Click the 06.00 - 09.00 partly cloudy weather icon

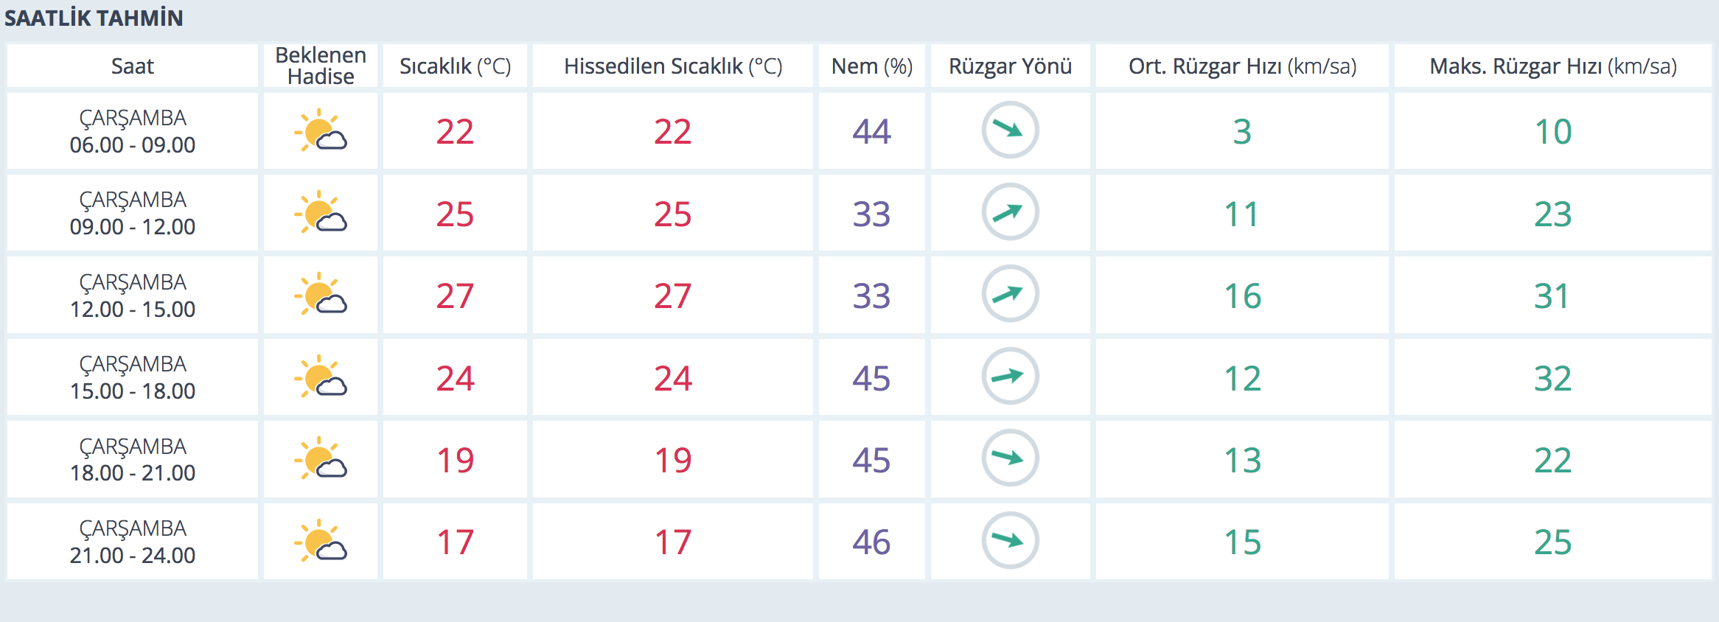pos(321,130)
